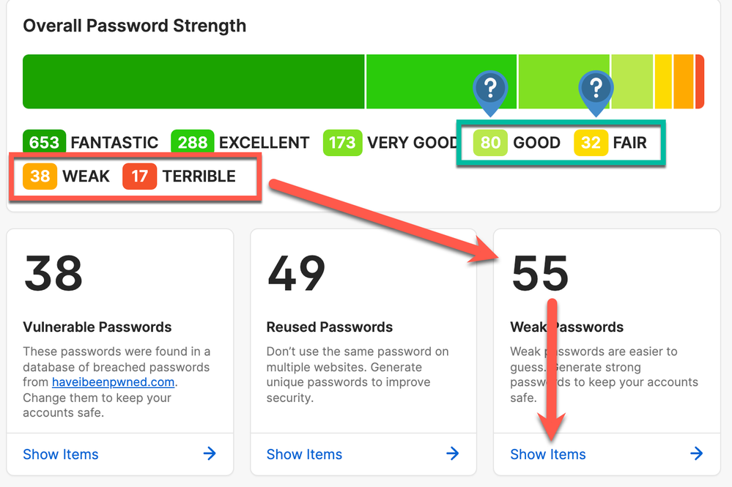The height and width of the screenshot is (487, 732).
Task: Click the question mark pin above FAIR
Action: [x=596, y=89]
